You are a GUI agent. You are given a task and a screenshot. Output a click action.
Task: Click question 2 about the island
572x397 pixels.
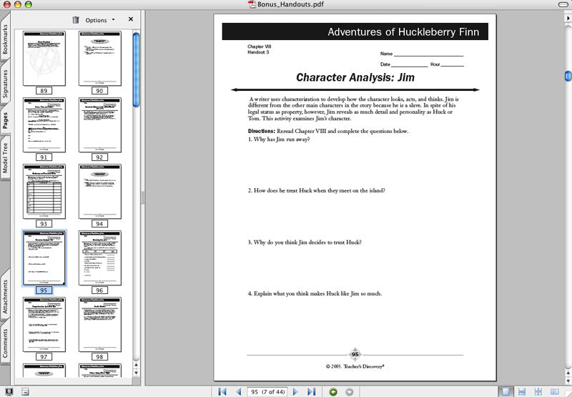pyautogui.click(x=317, y=190)
